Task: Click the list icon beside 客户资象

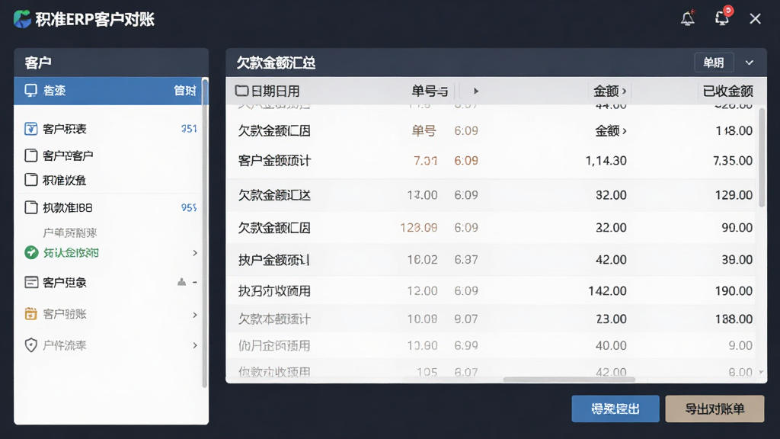Action: [x=30, y=283]
